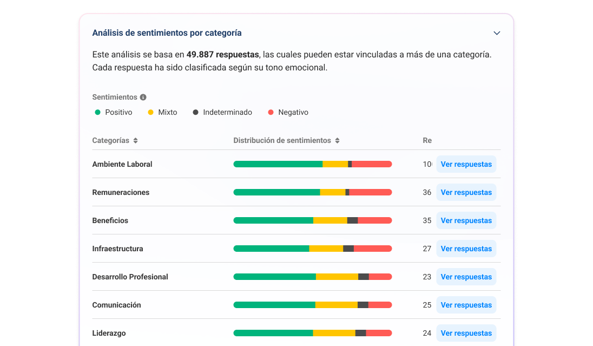This screenshot has height=346, width=593.
Task: Collapse the sentiment analysis panel via the chevron
Action: (497, 33)
